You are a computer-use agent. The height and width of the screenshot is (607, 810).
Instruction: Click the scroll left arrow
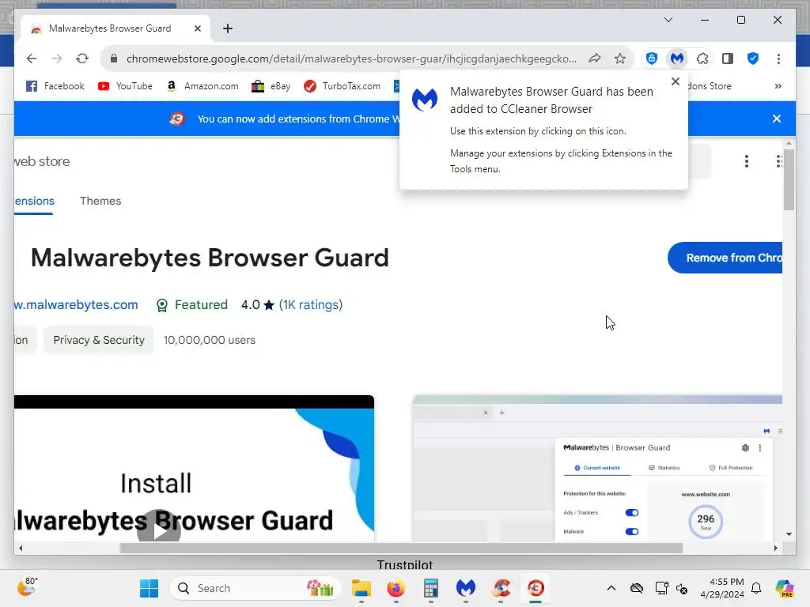(21, 549)
